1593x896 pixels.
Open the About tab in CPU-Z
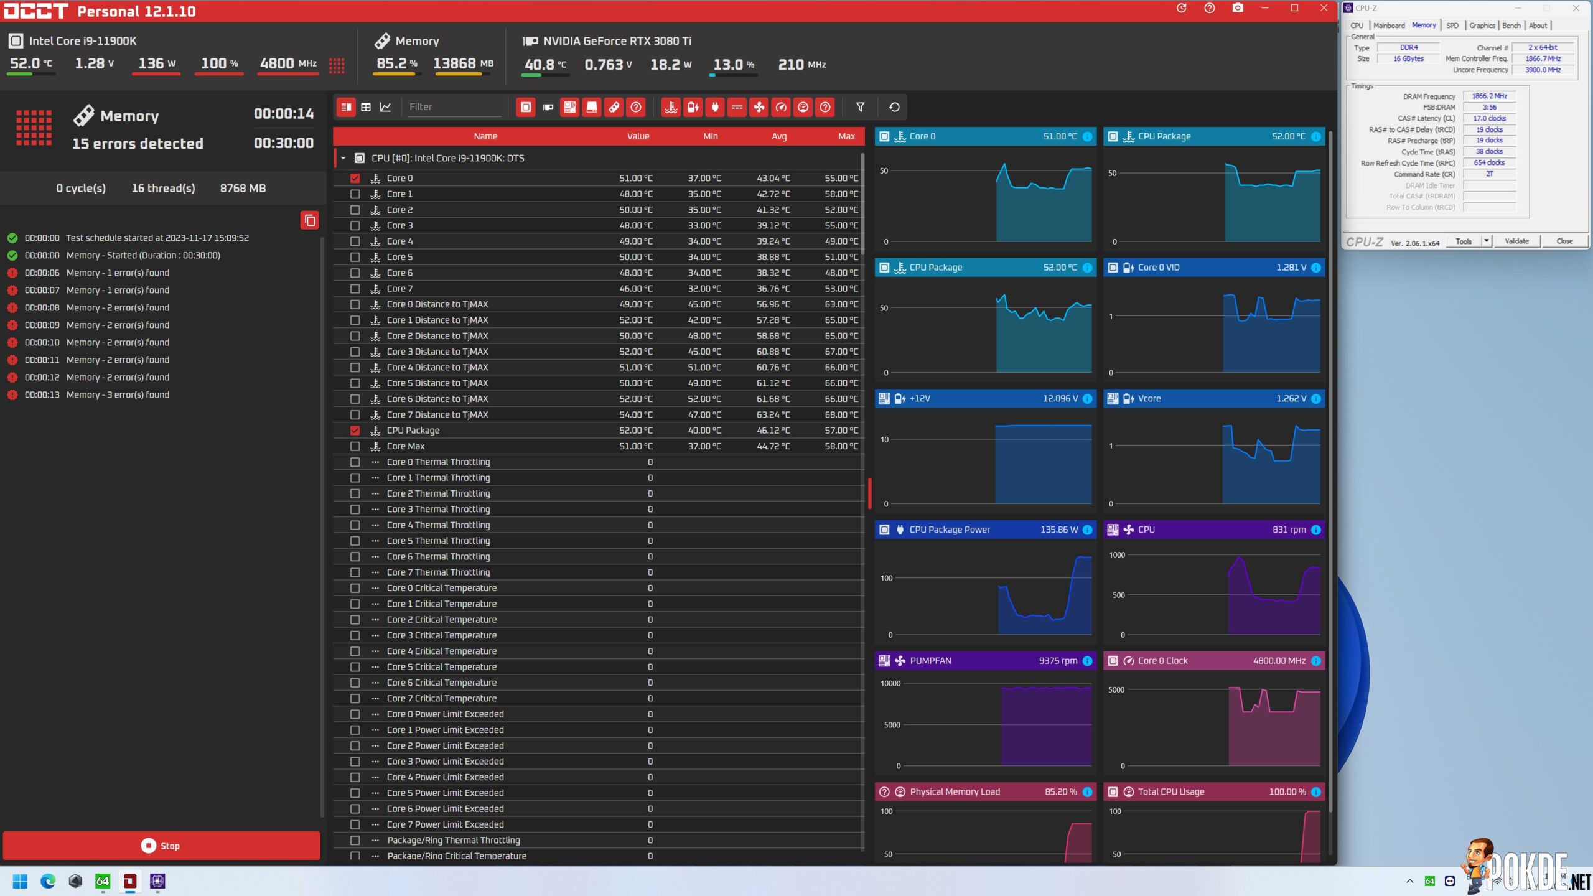pos(1538,26)
